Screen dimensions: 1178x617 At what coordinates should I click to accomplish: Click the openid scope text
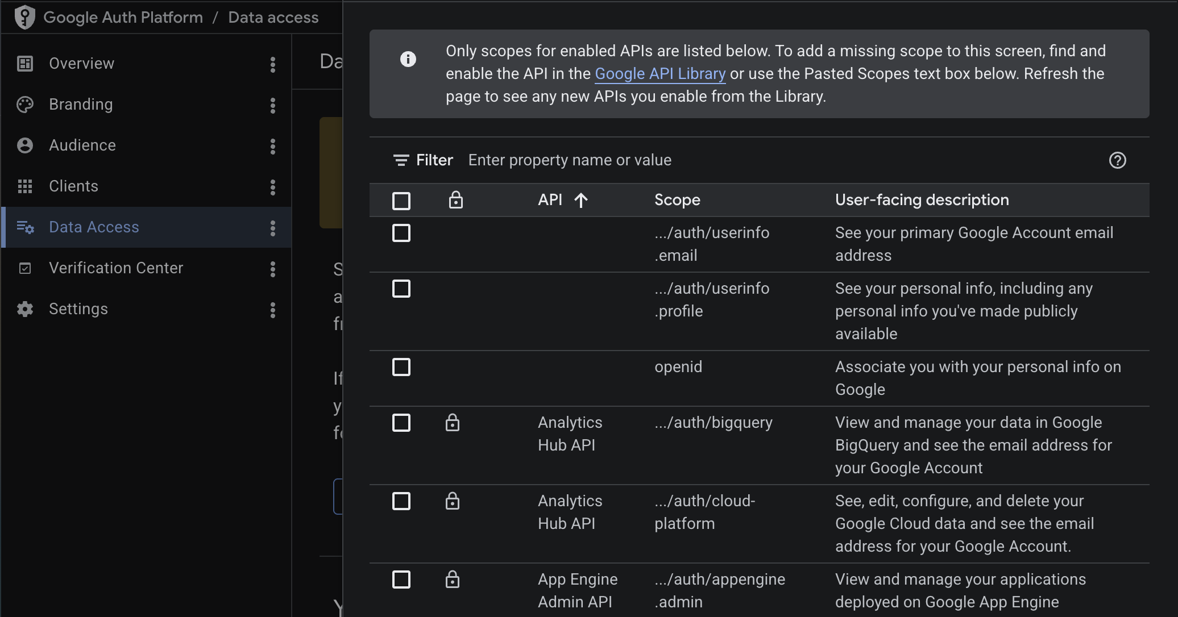pos(678,367)
